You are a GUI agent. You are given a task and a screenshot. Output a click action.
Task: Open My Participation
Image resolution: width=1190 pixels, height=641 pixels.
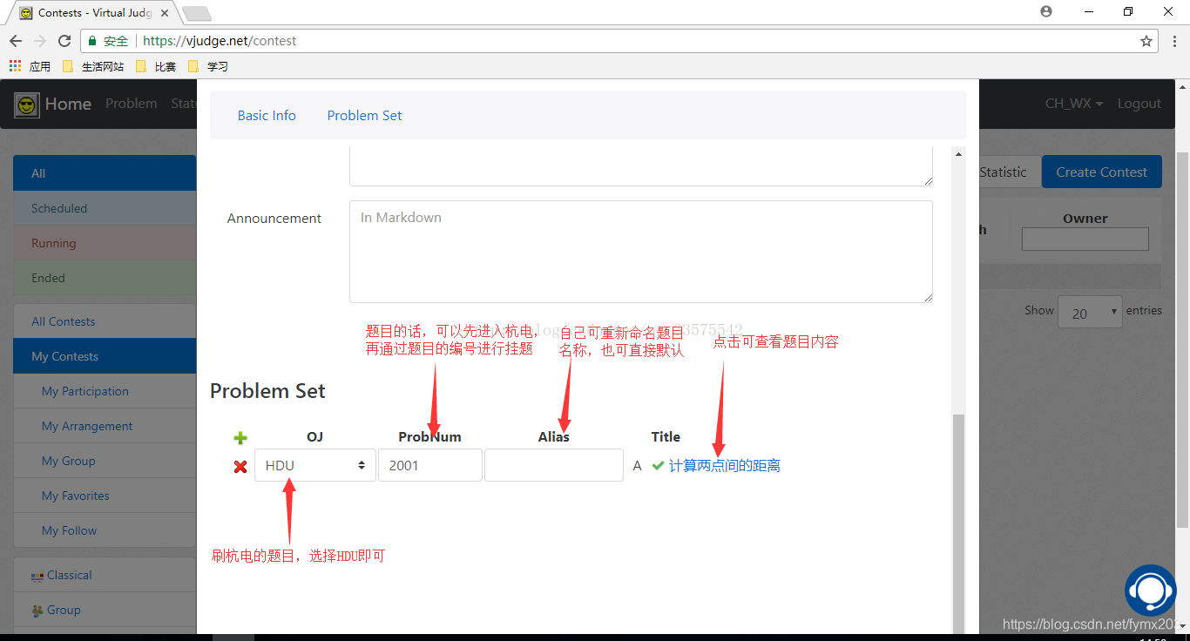tap(105, 391)
